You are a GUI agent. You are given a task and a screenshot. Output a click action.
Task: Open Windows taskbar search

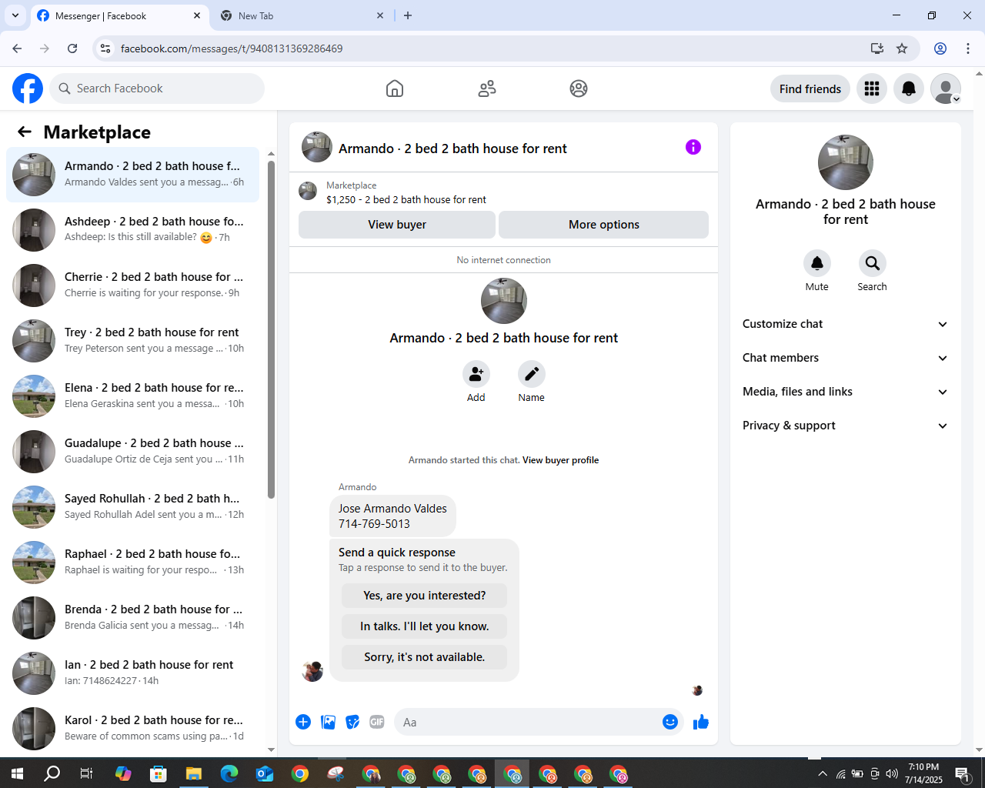coord(52,773)
